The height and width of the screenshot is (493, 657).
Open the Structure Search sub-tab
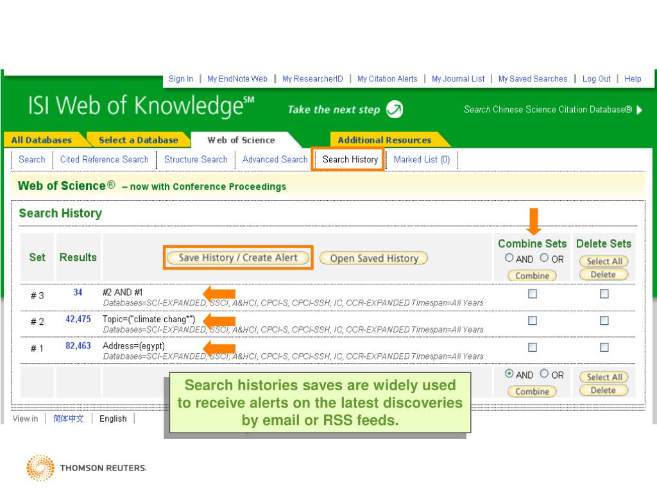click(x=196, y=160)
